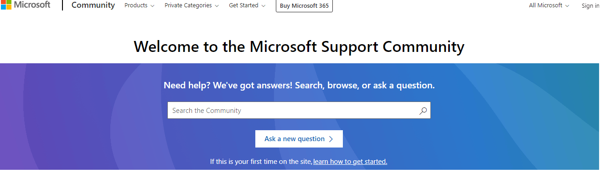The width and height of the screenshot is (600, 173).
Task: Click the Need help? We've got answers text
Action: pos(228,85)
